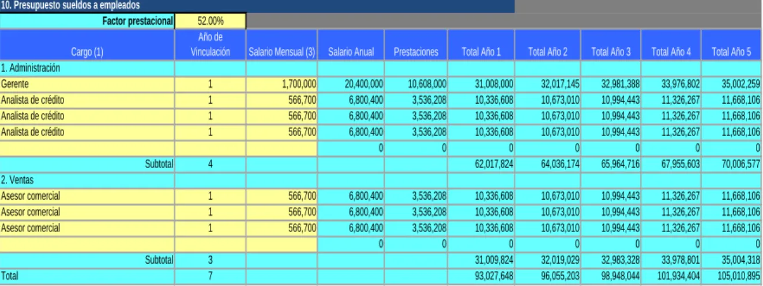Viewport: 763px width, 286px height.
Task: Select the 64,036,174 subtotal cell
Action: (x=548, y=163)
